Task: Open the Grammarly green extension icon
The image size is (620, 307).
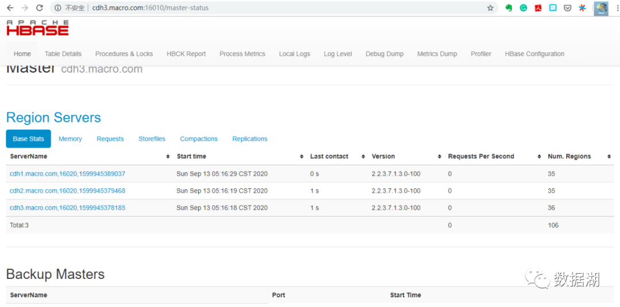Action: point(524,8)
